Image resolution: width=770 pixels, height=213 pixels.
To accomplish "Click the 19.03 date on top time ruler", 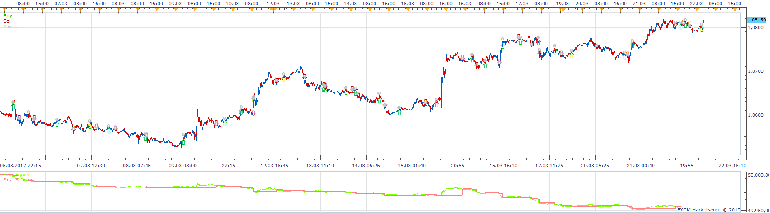I will point(562,4).
